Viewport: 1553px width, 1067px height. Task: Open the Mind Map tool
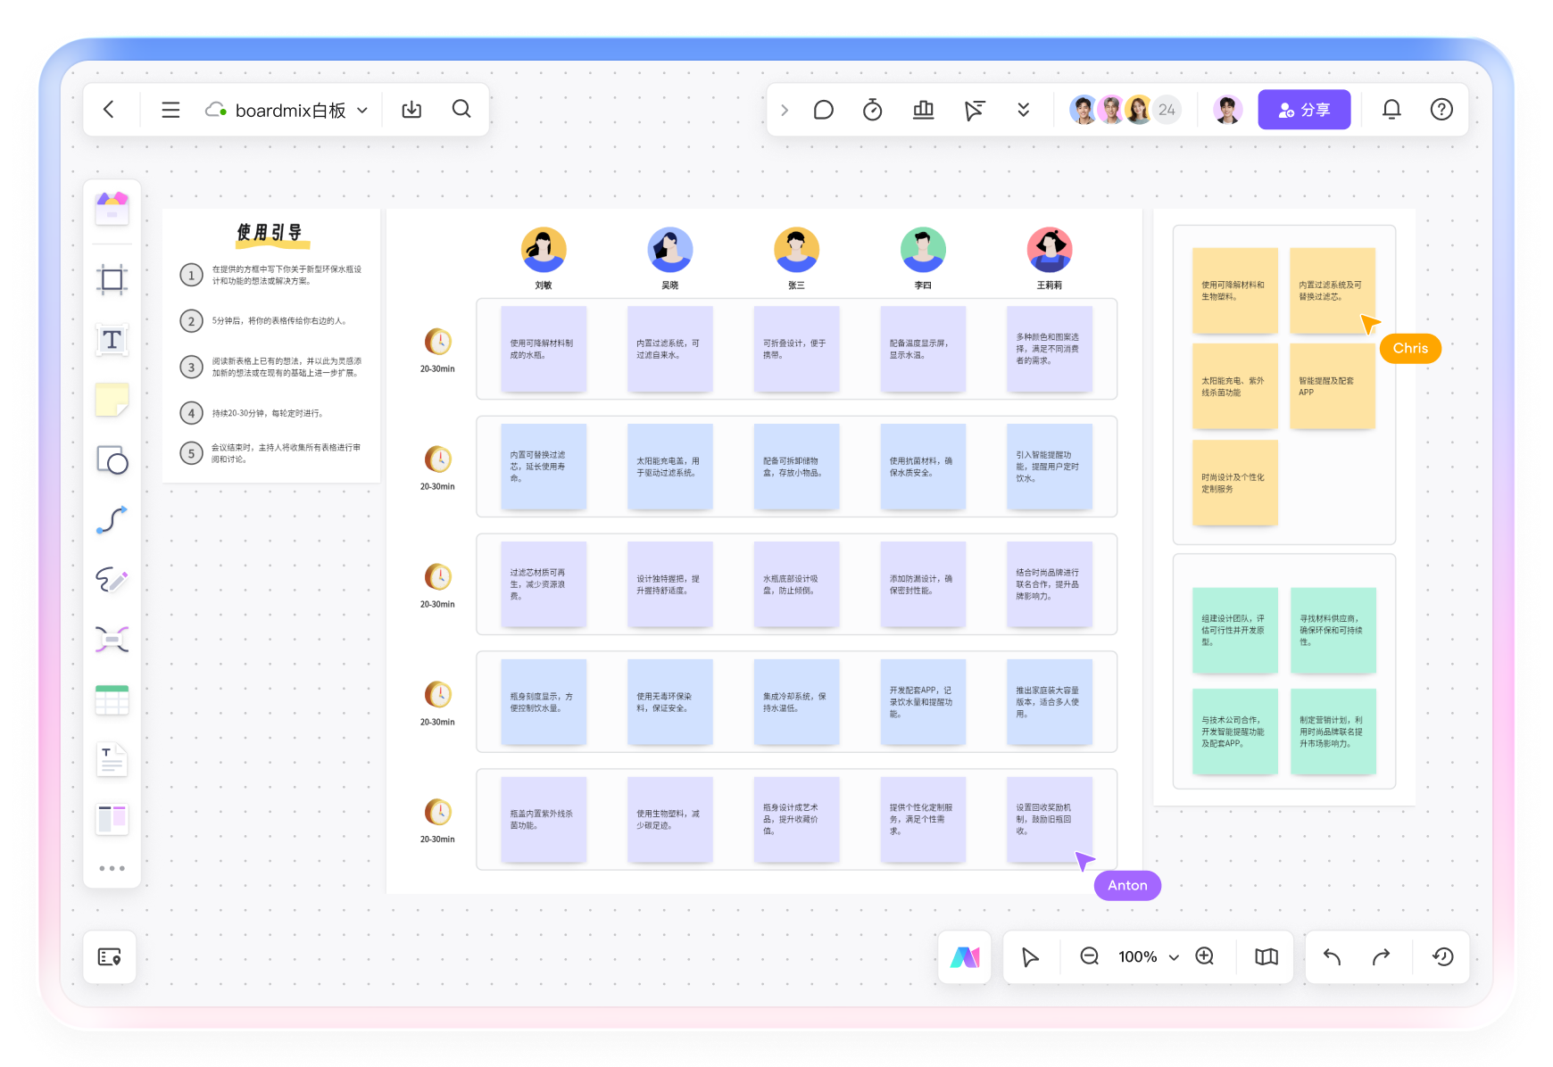[112, 640]
